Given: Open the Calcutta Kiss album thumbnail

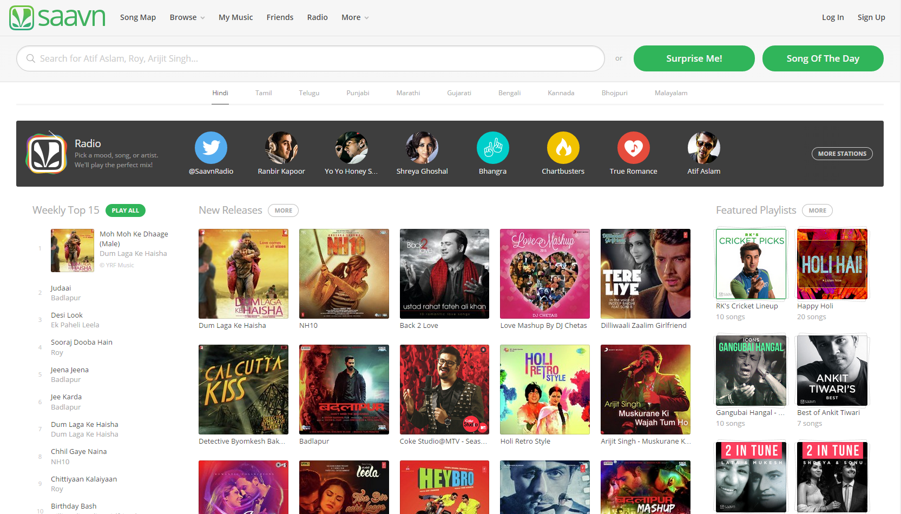Looking at the screenshot, I should pyautogui.click(x=243, y=390).
